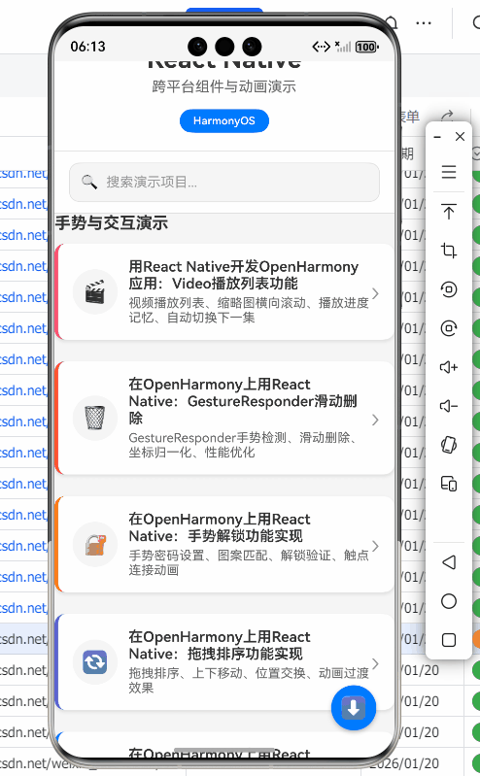Open the multi-device screen icon in emulator toolbar
Viewport: 480px width, 776px height.
tap(449, 484)
